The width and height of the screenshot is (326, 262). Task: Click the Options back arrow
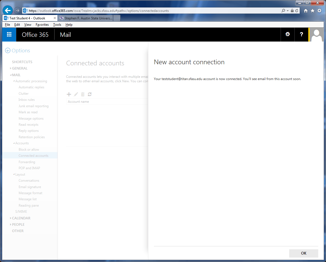pyautogui.click(x=8, y=51)
